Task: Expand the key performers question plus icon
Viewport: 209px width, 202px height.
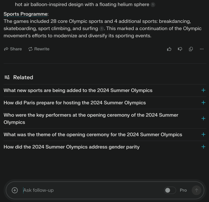Action: 203,118
